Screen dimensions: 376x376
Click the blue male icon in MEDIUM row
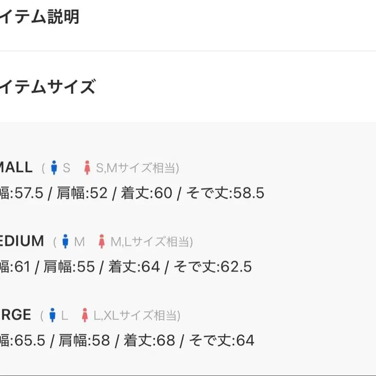[x=65, y=242]
